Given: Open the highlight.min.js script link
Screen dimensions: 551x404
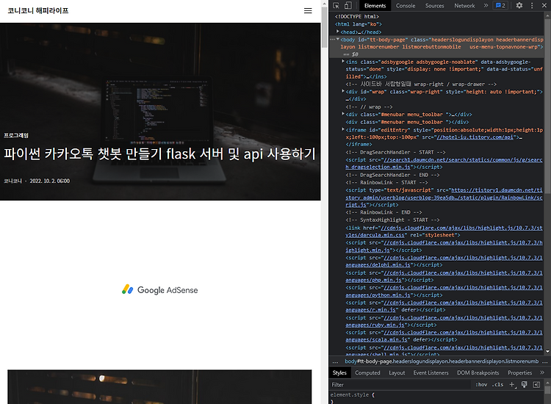Looking at the screenshot, I should click(444, 246).
